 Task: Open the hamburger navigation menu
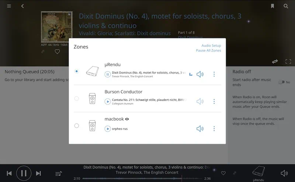point(9,6)
